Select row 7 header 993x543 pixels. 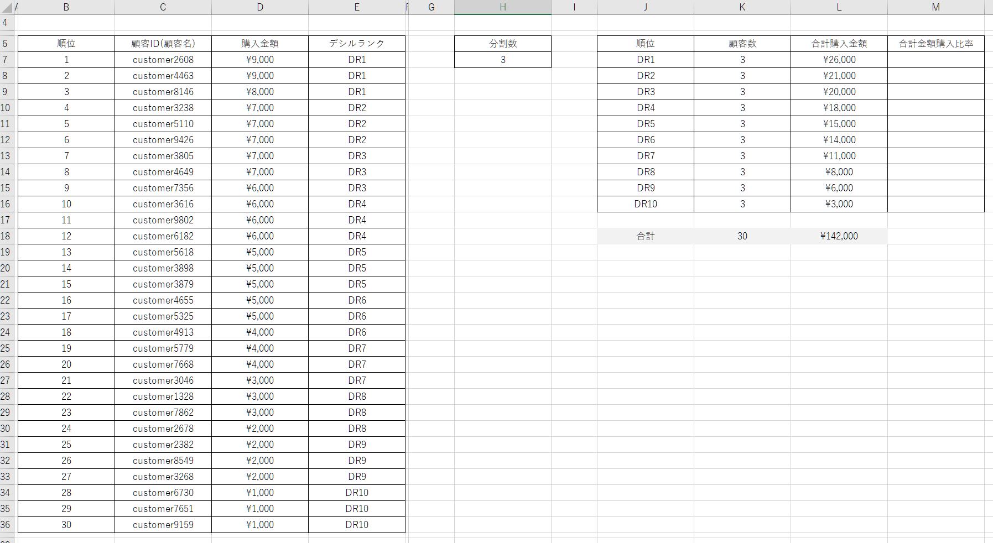(6, 60)
